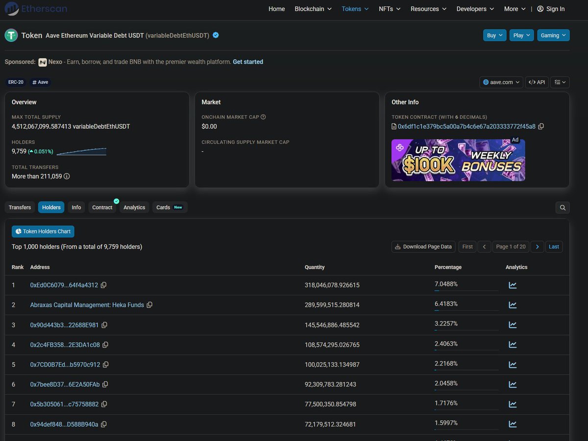The width and height of the screenshot is (588, 441).
Task: Copy address 0x7CD0B7Ed...b5970c912
Action: click(x=106, y=365)
